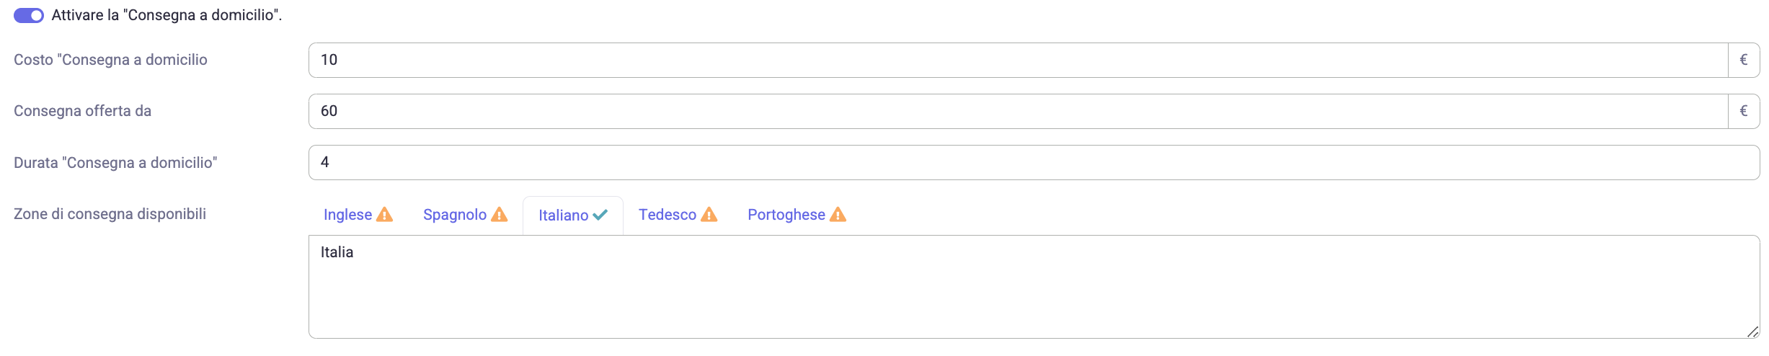This screenshot has width=1769, height=356.
Task: Click the "Attivare la Consegna a domicilio" label
Action: (167, 15)
